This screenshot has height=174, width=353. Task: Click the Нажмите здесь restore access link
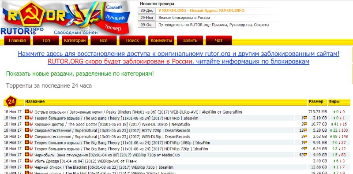pos(178,54)
